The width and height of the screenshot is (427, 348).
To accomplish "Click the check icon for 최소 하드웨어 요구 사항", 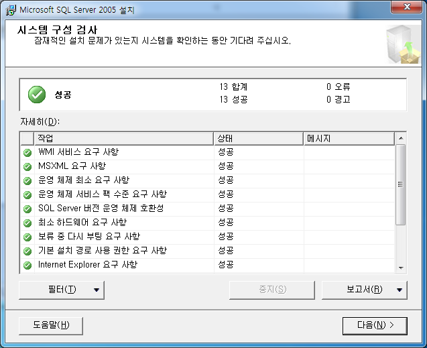I will 27,223.
